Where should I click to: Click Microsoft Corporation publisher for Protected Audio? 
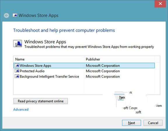pyautogui.click(x=103, y=71)
